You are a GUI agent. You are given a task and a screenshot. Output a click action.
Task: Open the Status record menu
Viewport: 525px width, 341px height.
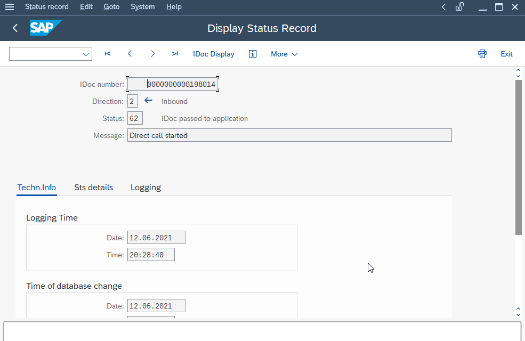47,7
